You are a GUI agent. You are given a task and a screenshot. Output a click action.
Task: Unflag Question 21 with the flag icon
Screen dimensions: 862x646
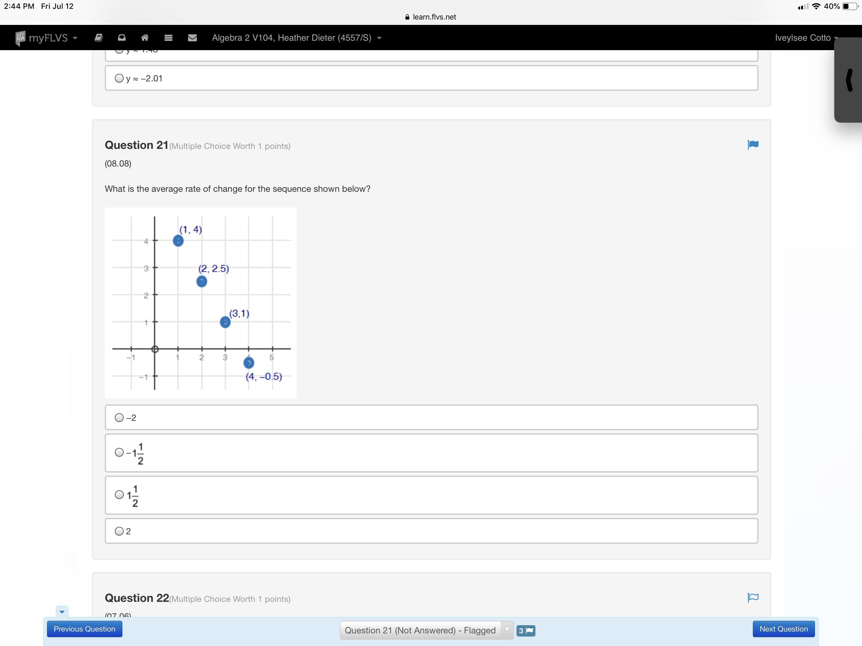(x=753, y=145)
